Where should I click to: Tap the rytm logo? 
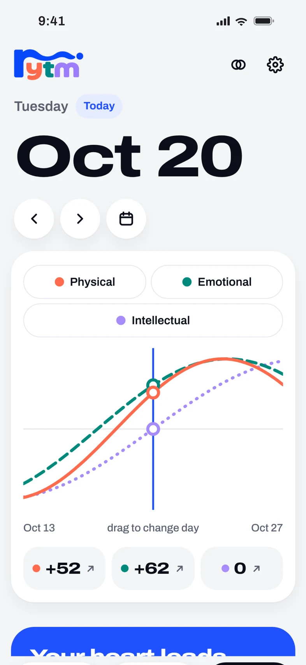click(48, 65)
